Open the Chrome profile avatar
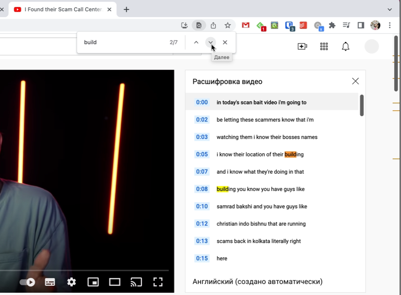The image size is (401, 295). [x=375, y=25]
